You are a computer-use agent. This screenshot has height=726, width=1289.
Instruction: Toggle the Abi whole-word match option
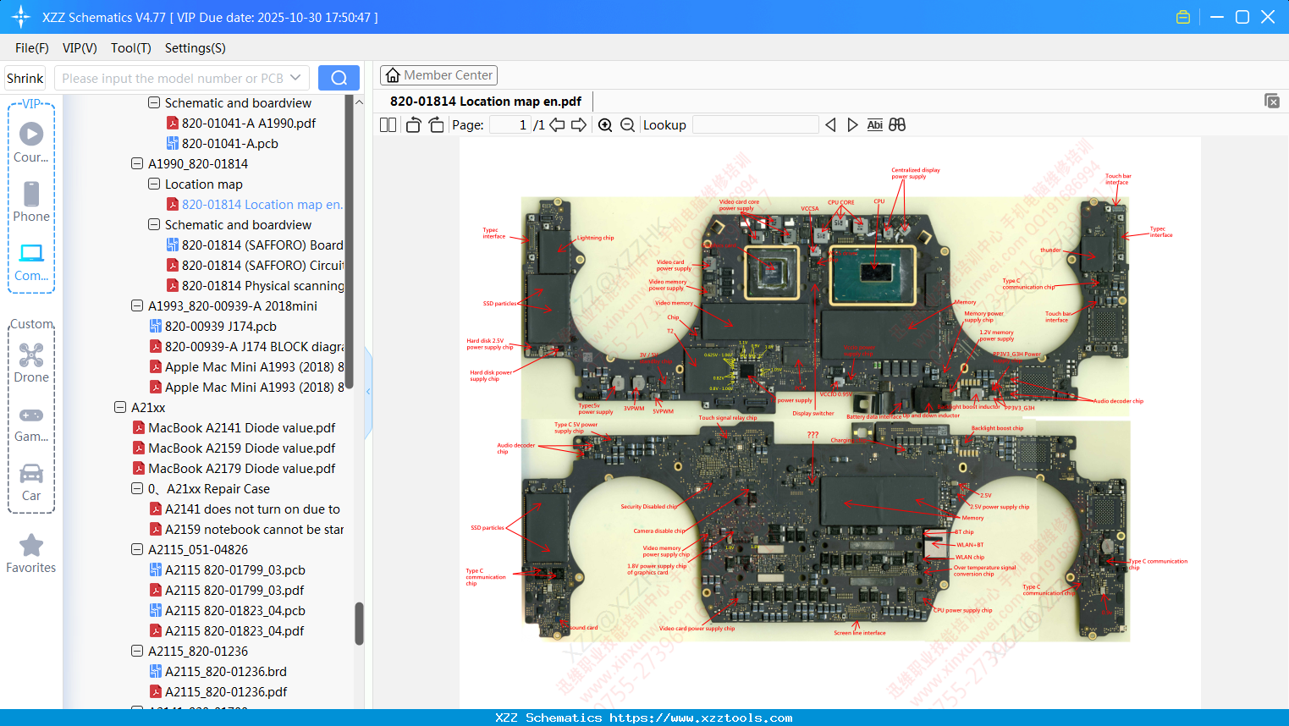(x=875, y=125)
